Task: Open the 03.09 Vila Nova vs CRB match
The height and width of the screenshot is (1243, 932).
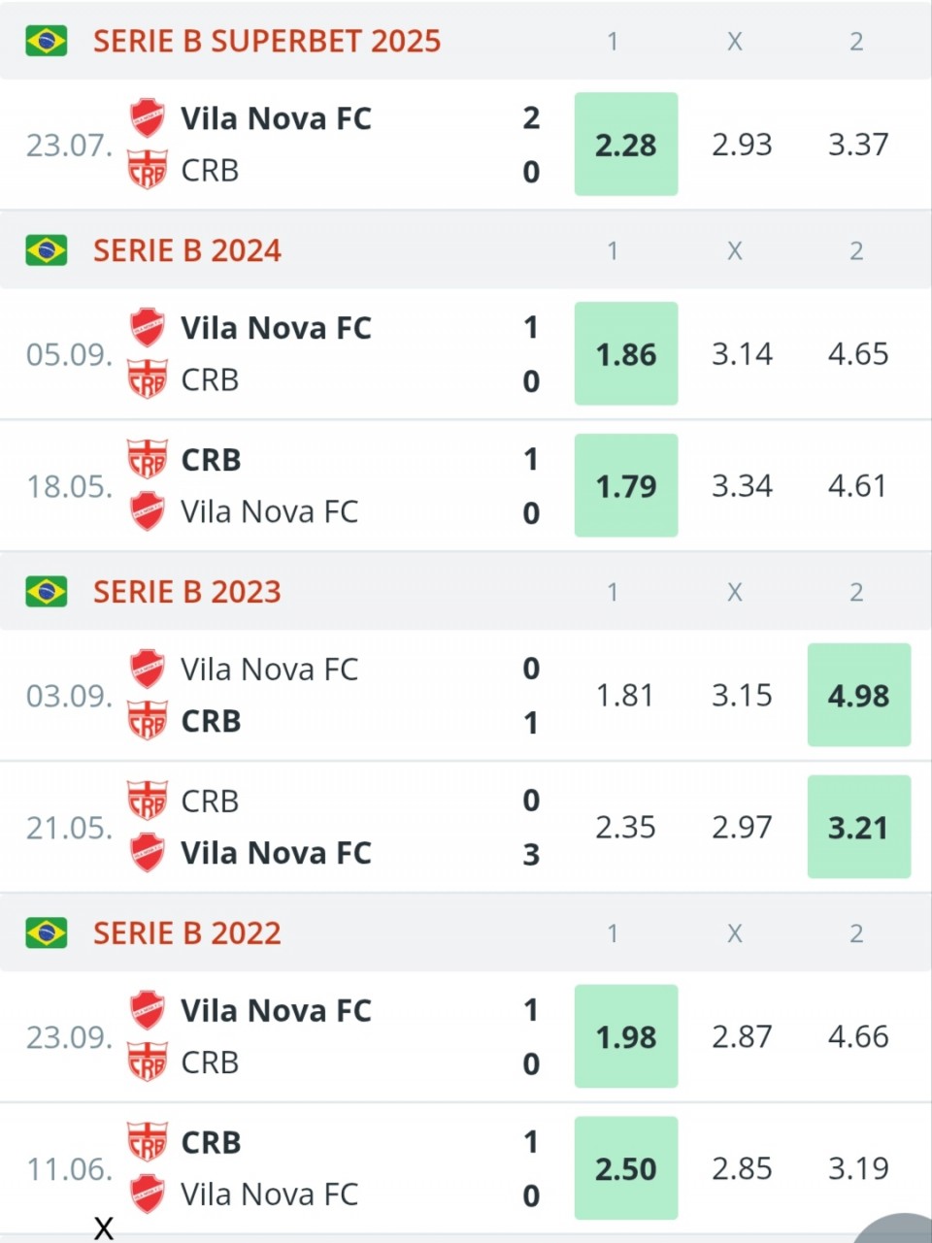Action: (x=291, y=696)
